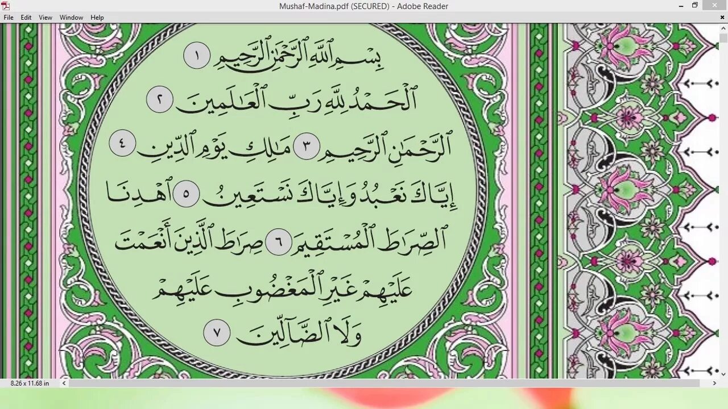Click the vertical scrollbar down arrow
Image resolution: width=728 pixels, height=409 pixels.
[x=723, y=374]
